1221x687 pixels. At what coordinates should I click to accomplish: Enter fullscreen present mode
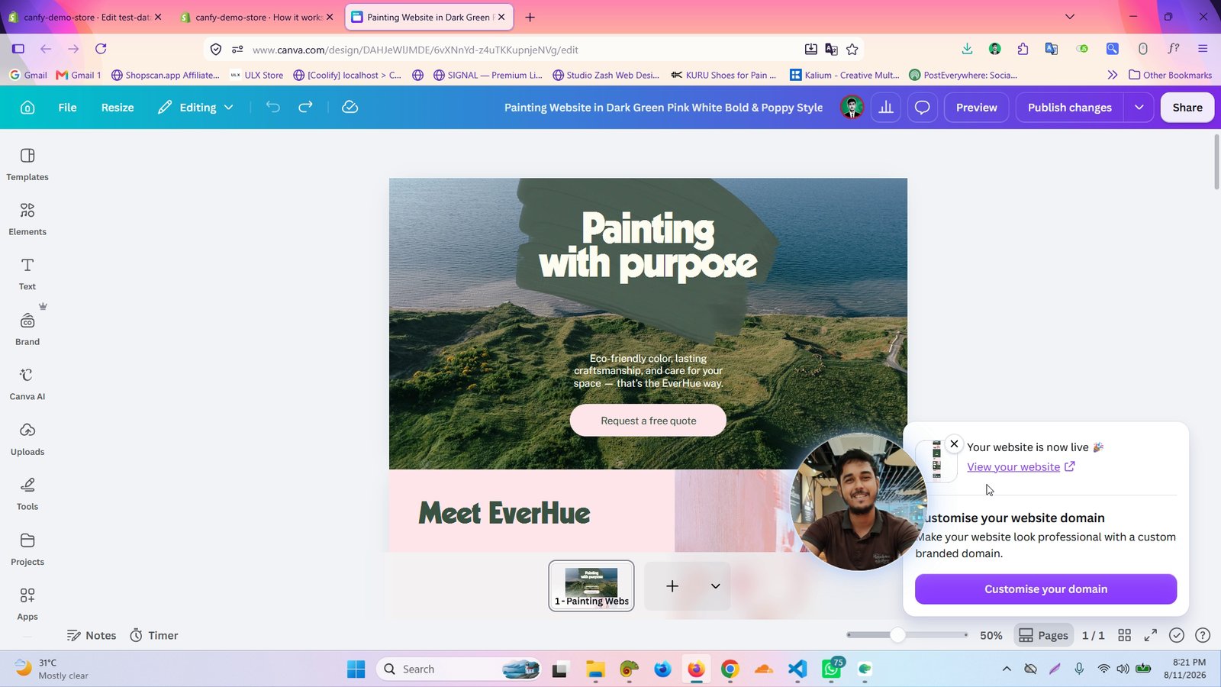(x=1150, y=635)
